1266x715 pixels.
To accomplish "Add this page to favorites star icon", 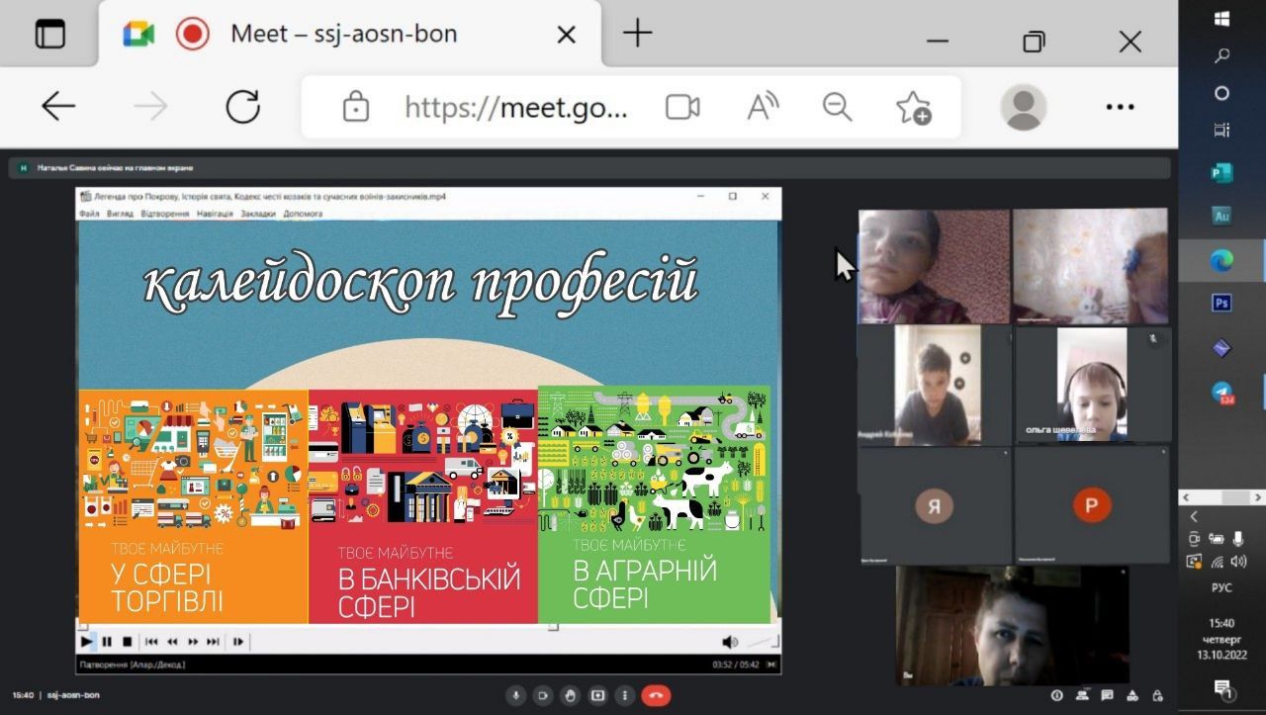I will (913, 107).
